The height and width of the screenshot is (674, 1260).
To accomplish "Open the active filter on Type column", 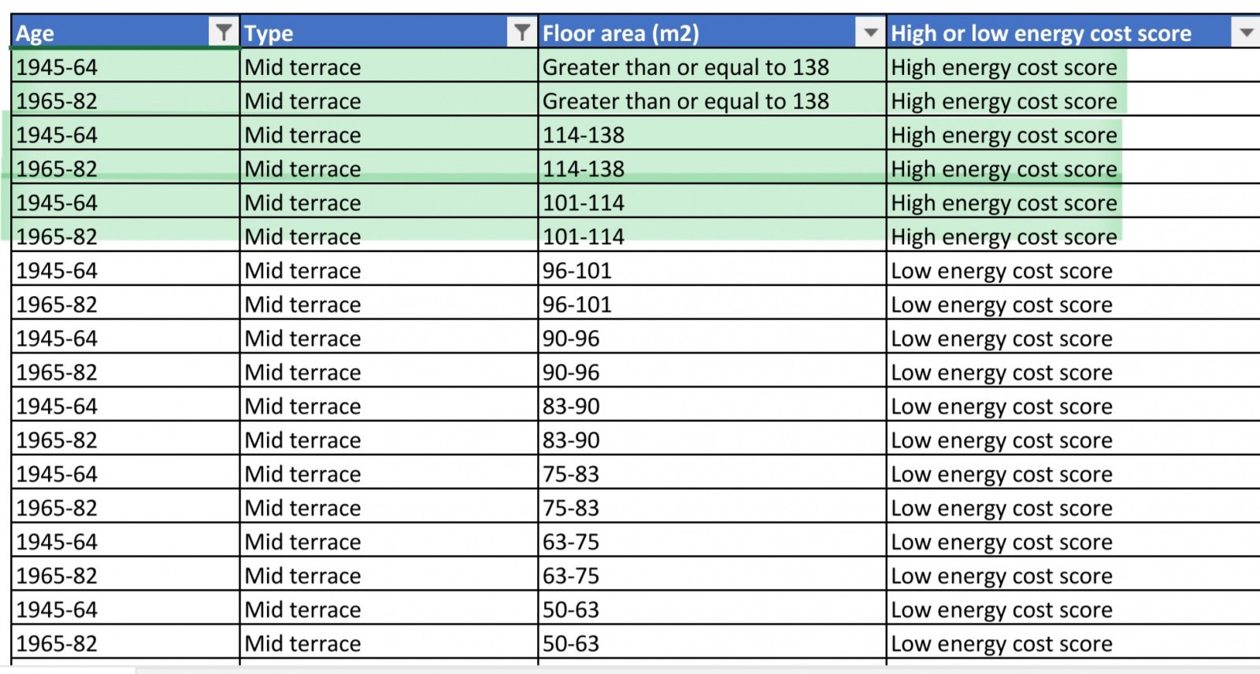I will click(x=521, y=32).
